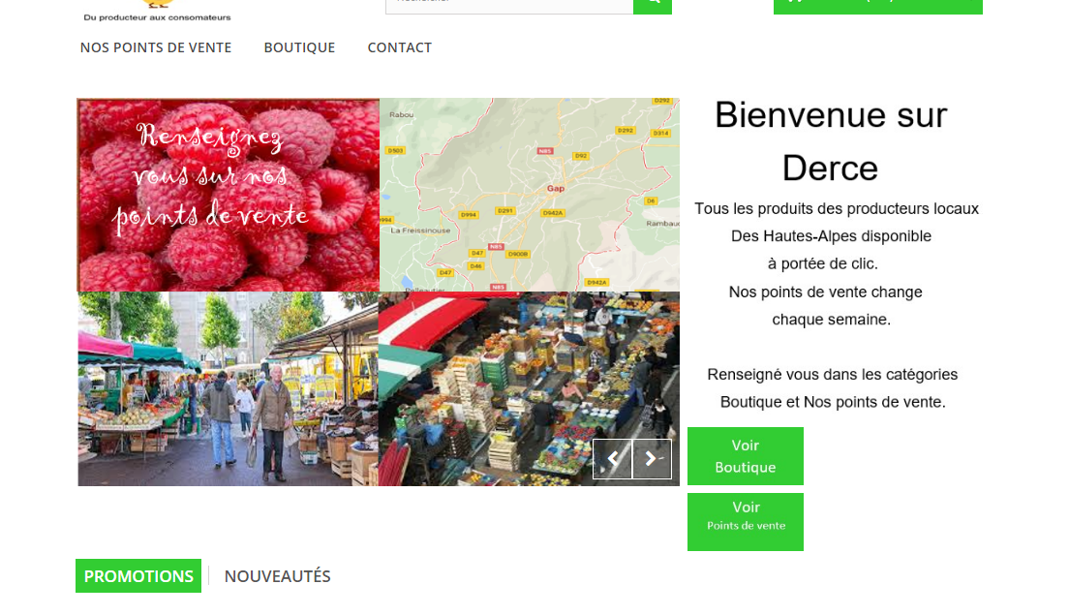Open the green shopping cart block
This screenshot has width=1069, height=615.
tap(878, 6)
